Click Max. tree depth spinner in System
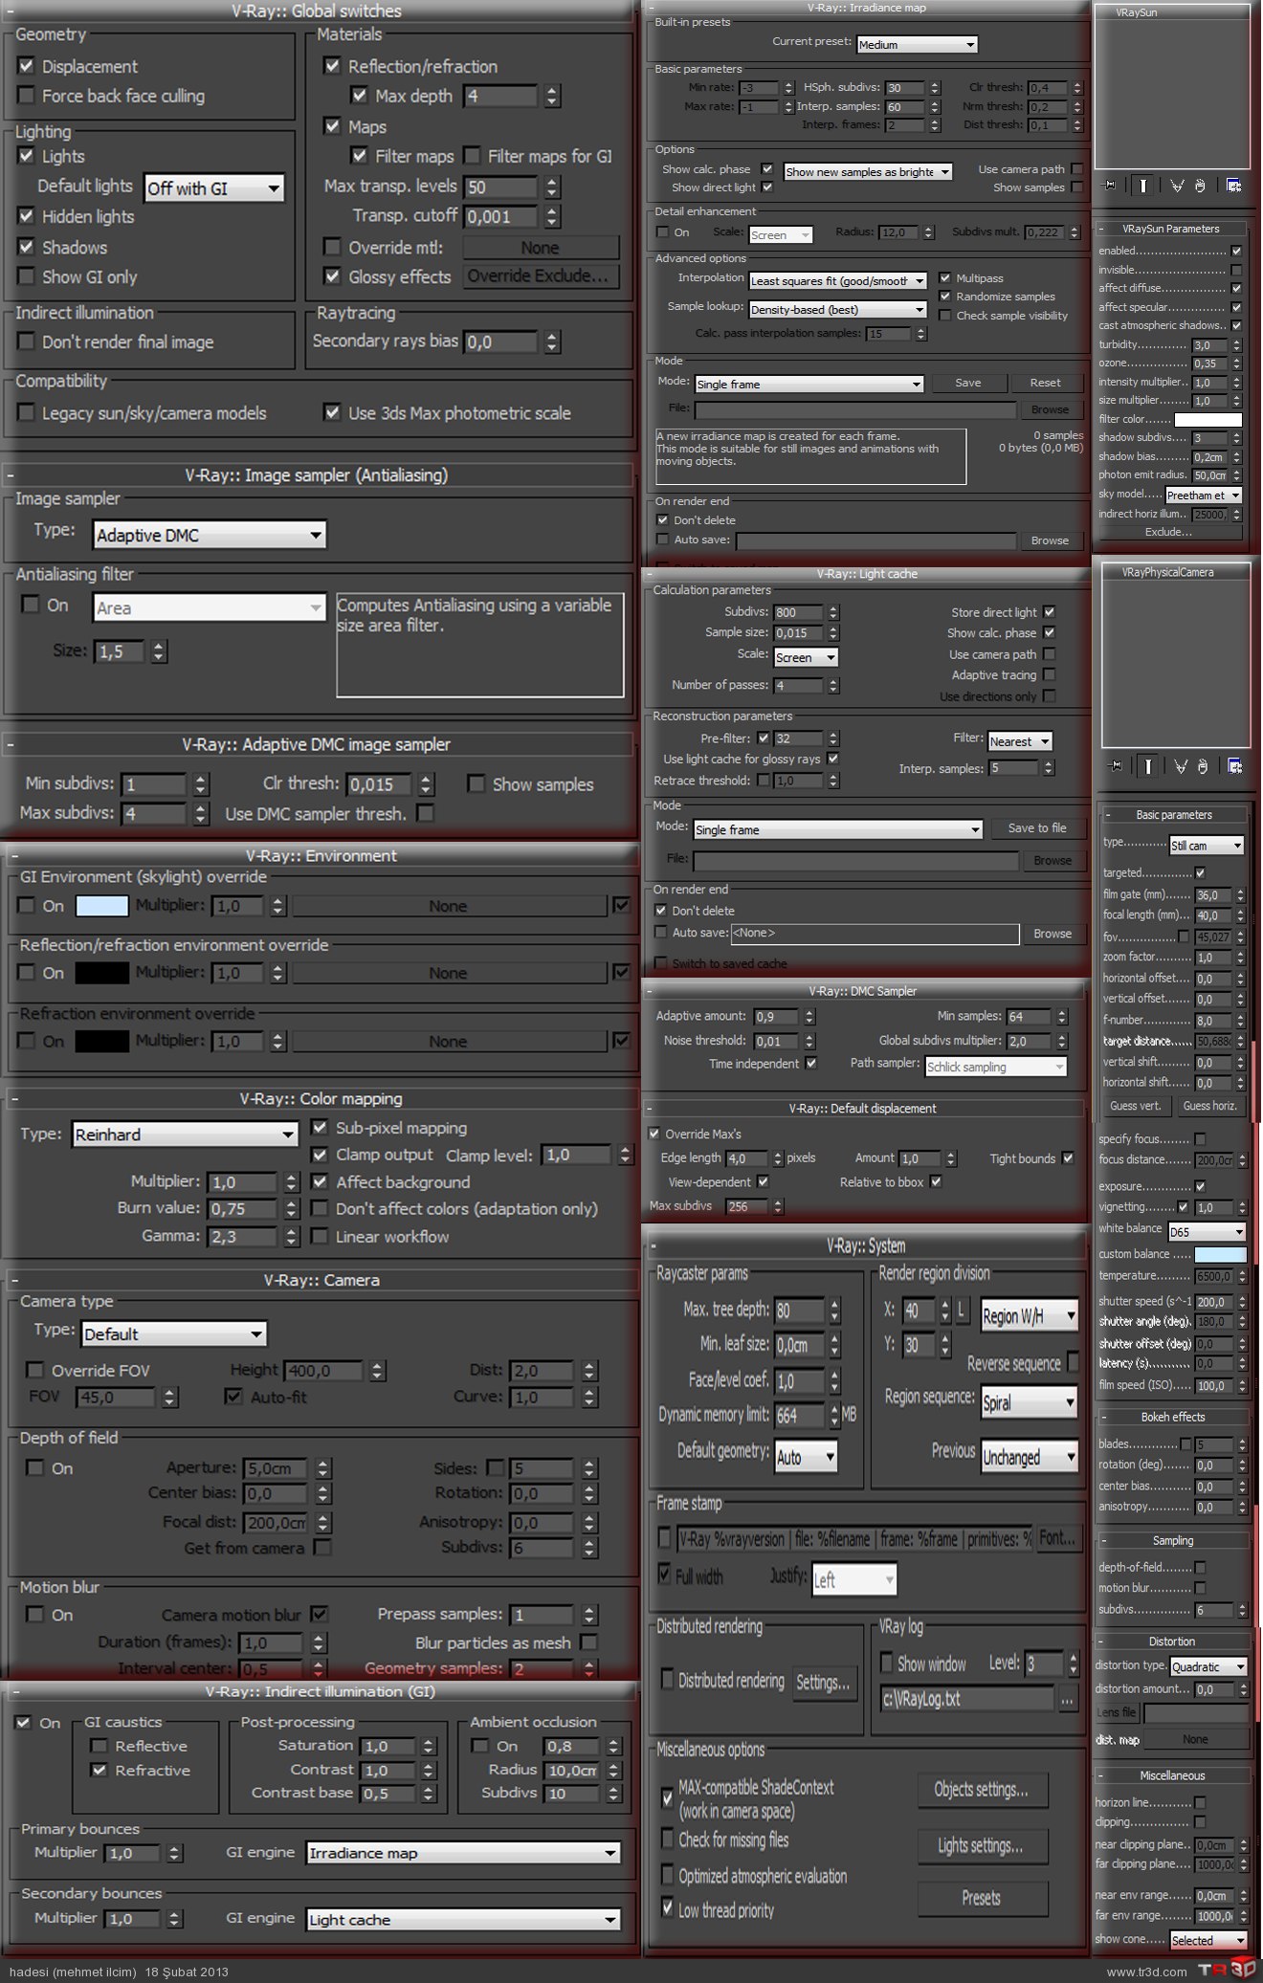This screenshot has height=1983, width=1263. click(x=834, y=1310)
